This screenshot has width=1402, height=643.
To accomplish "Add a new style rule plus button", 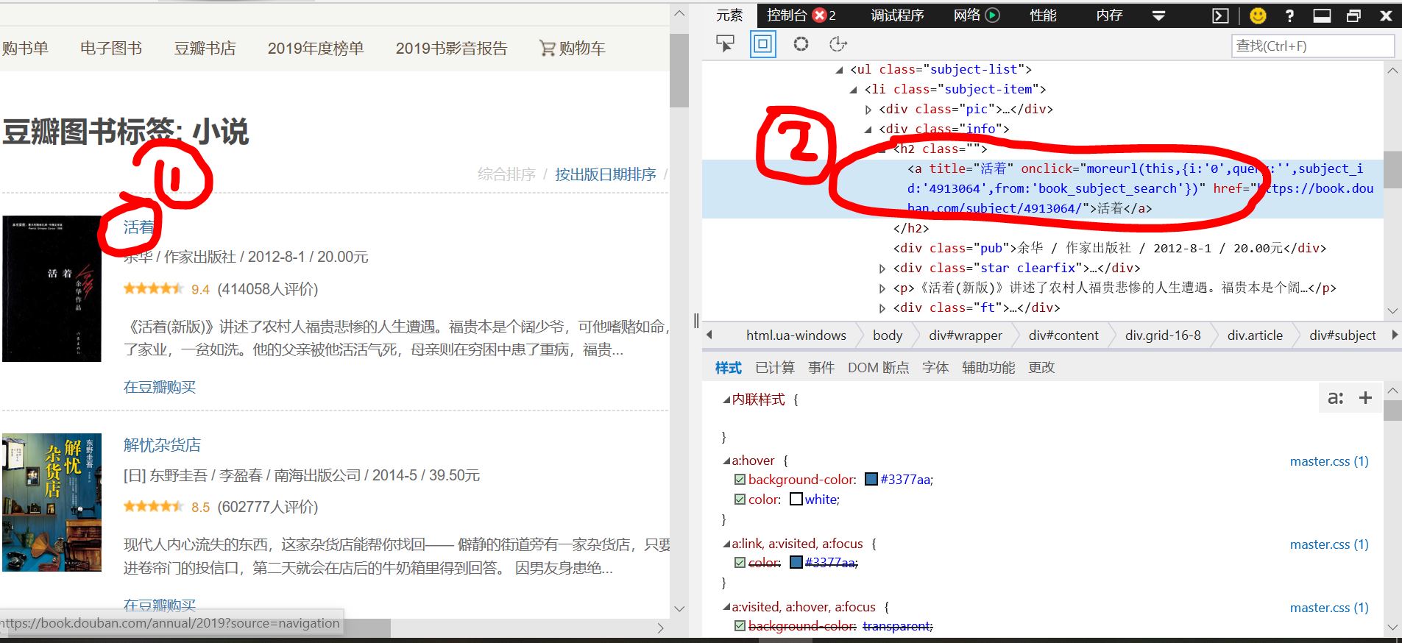I will (1365, 398).
